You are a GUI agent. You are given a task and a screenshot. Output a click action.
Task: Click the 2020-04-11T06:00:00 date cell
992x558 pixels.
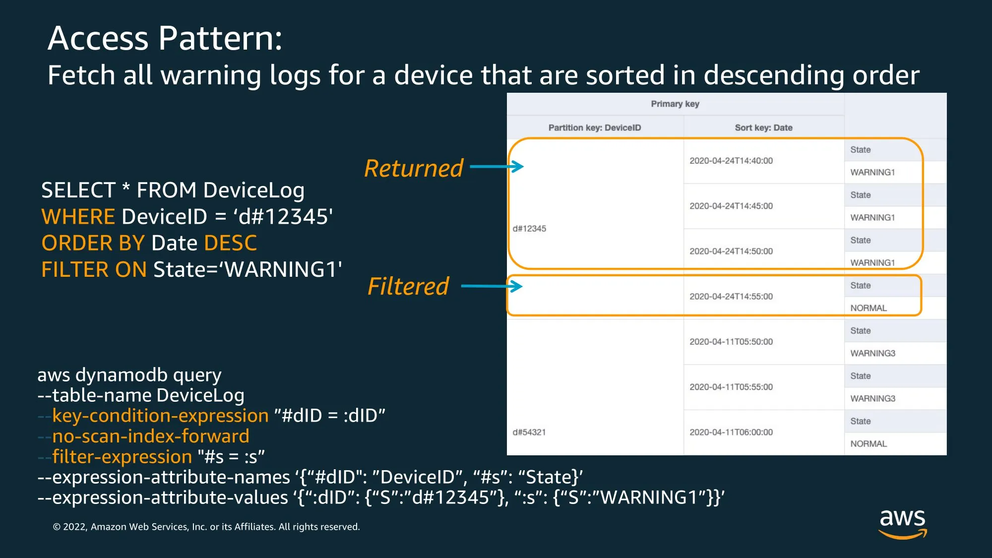coord(731,432)
